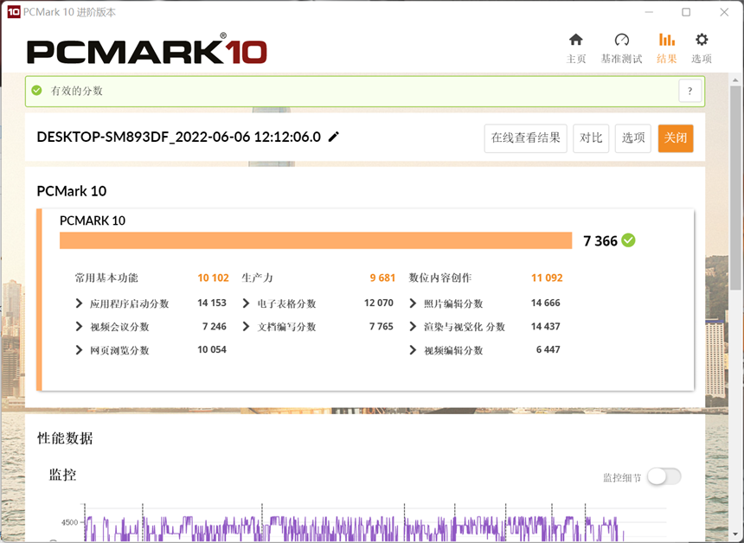The height and width of the screenshot is (543, 744).
Task: Click the 有效的分数 status text
Action: [x=76, y=91]
